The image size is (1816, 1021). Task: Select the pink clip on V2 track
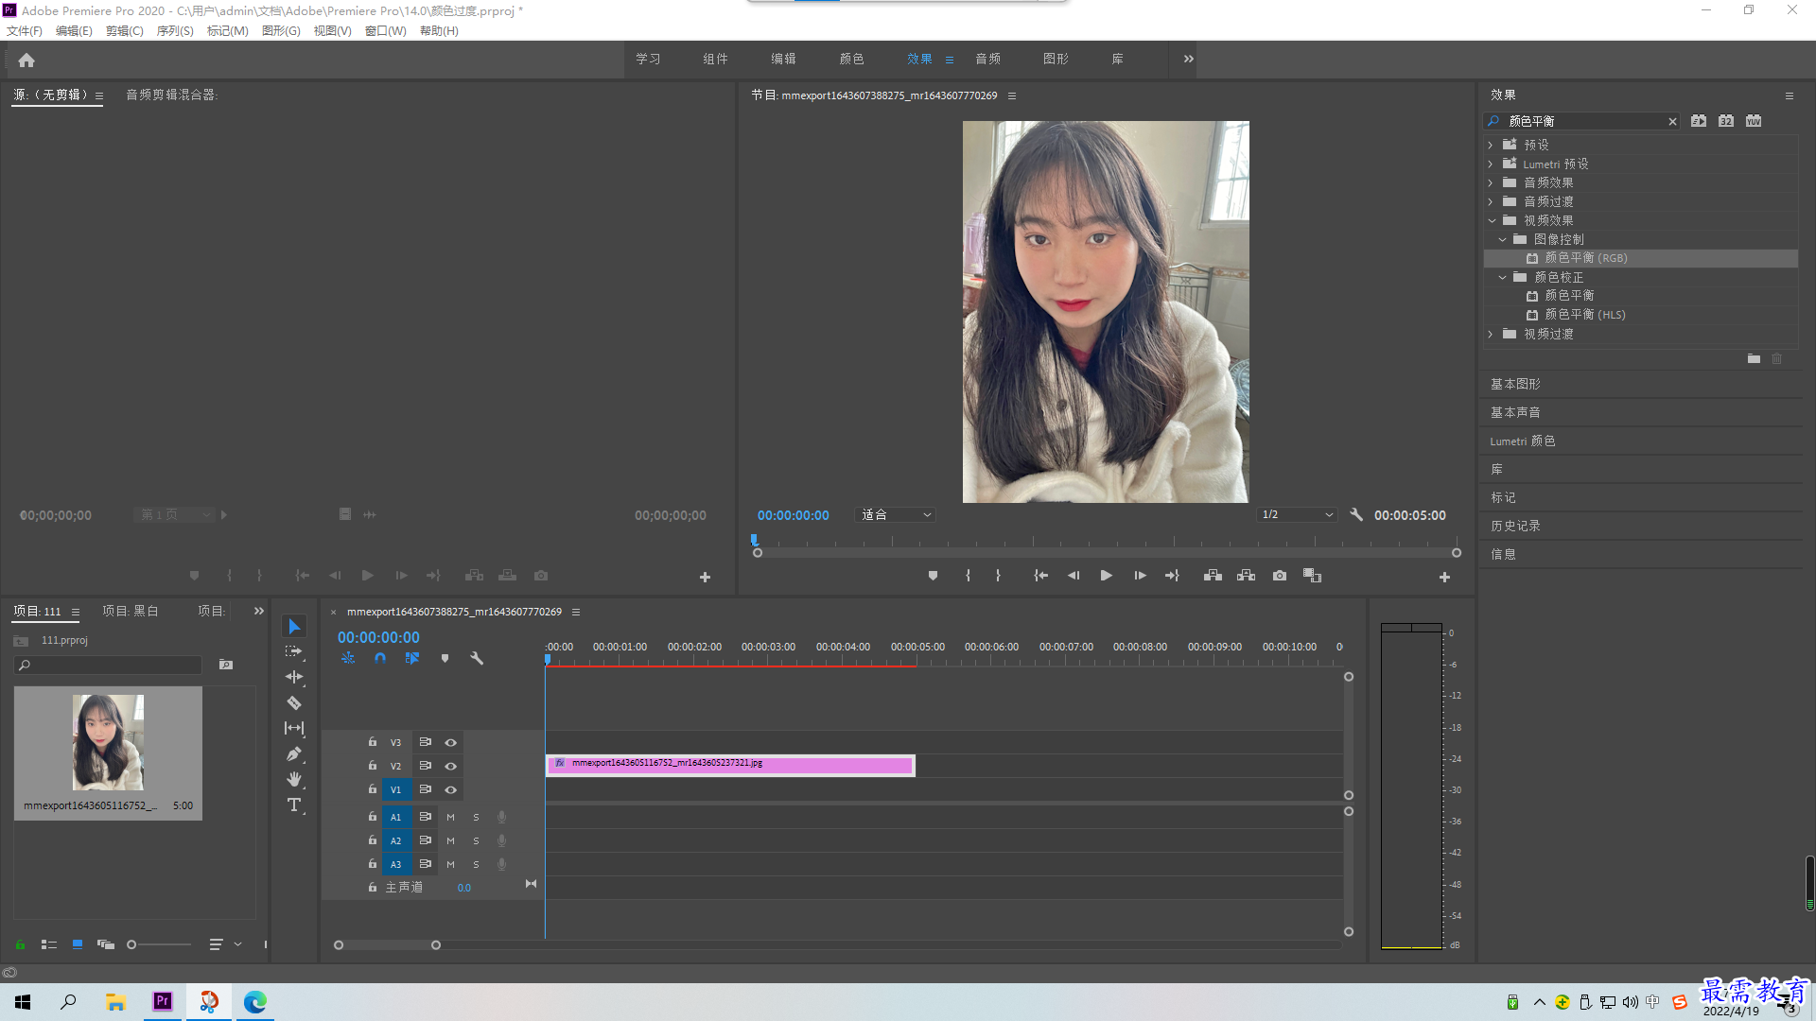[730, 765]
